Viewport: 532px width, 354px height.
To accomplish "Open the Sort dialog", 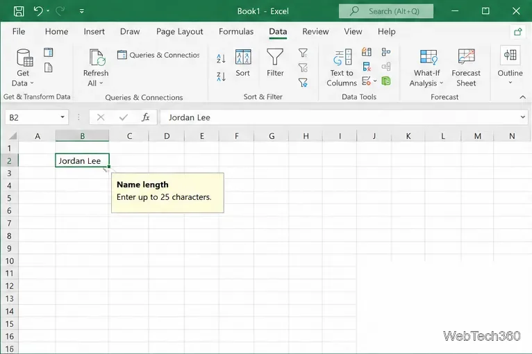I will (243, 63).
